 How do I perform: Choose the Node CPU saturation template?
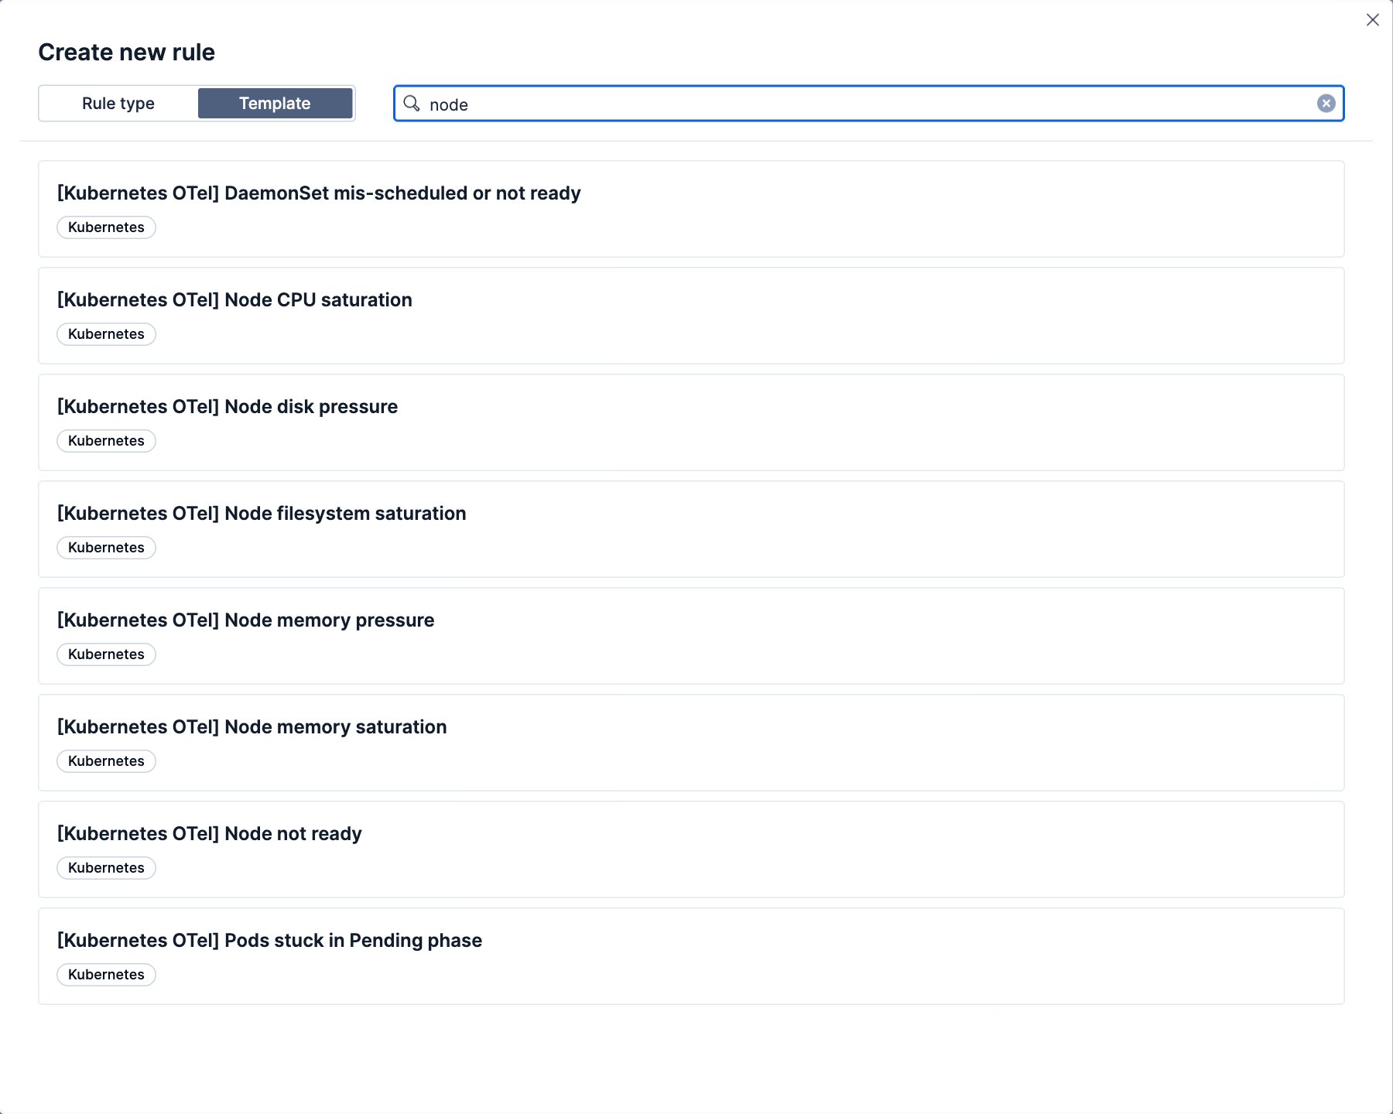[691, 316]
